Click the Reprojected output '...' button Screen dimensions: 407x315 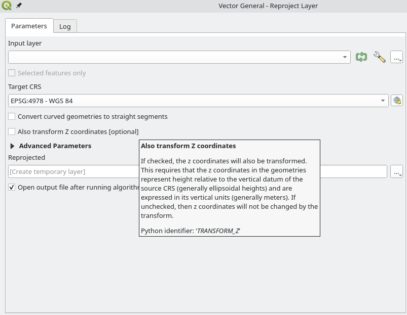[x=396, y=171]
